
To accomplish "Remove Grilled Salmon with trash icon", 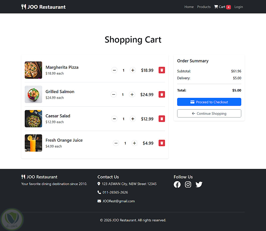I will (x=162, y=94).
